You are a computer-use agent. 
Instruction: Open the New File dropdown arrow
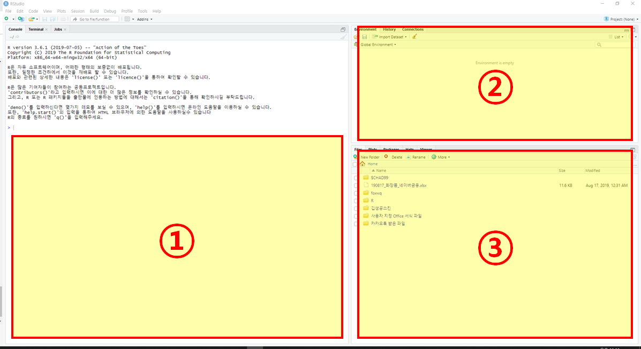13,19
